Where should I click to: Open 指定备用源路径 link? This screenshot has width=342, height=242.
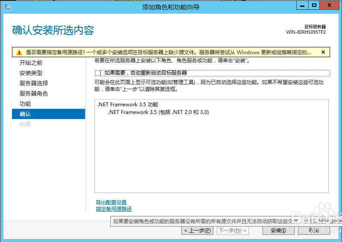coord(114,209)
